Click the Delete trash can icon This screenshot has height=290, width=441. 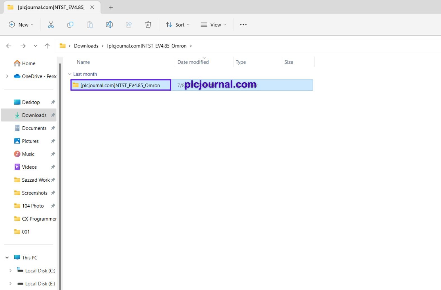pyautogui.click(x=148, y=25)
